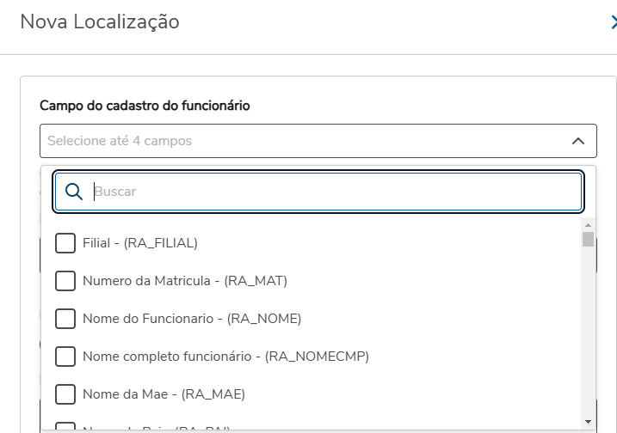Click the empty scrollbar track below the thumb
The width and height of the screenshot is (617, 433).
tap(588, 344)
